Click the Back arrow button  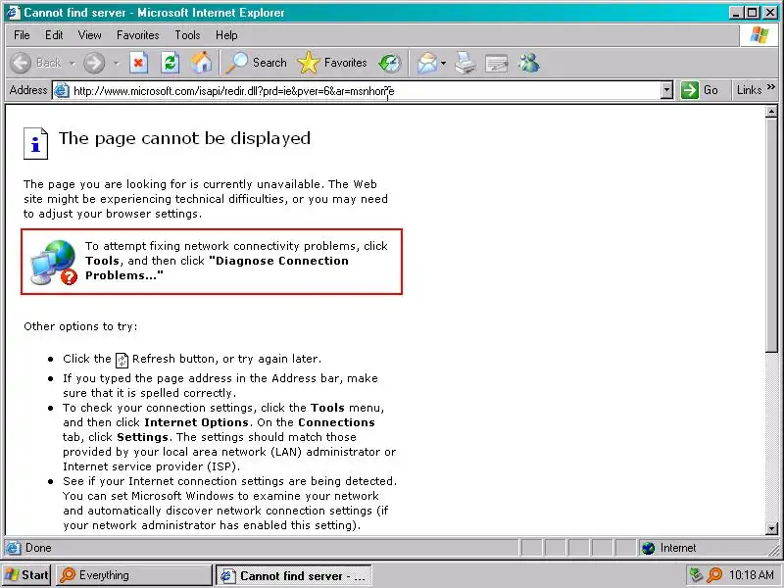coord(21,63)
